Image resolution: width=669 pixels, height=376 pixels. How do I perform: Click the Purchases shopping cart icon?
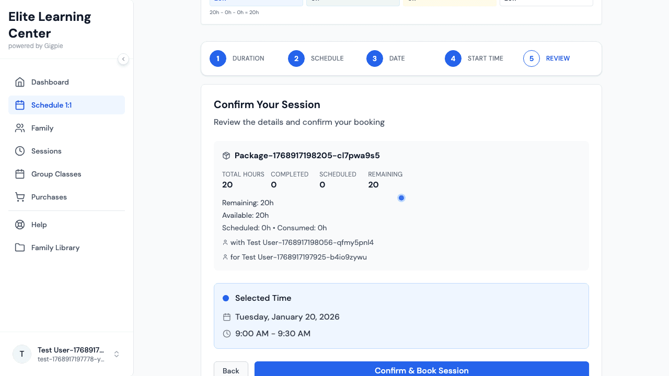(20, 197)
